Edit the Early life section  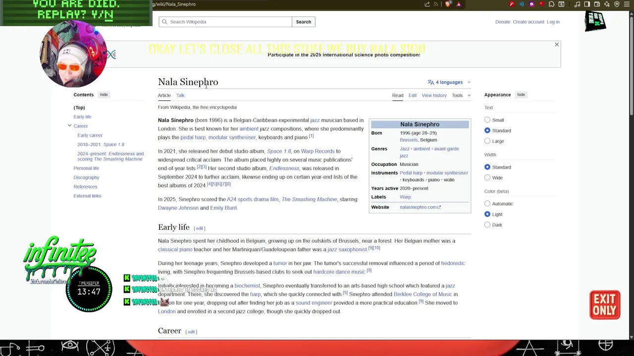click(x=200, y=228)
